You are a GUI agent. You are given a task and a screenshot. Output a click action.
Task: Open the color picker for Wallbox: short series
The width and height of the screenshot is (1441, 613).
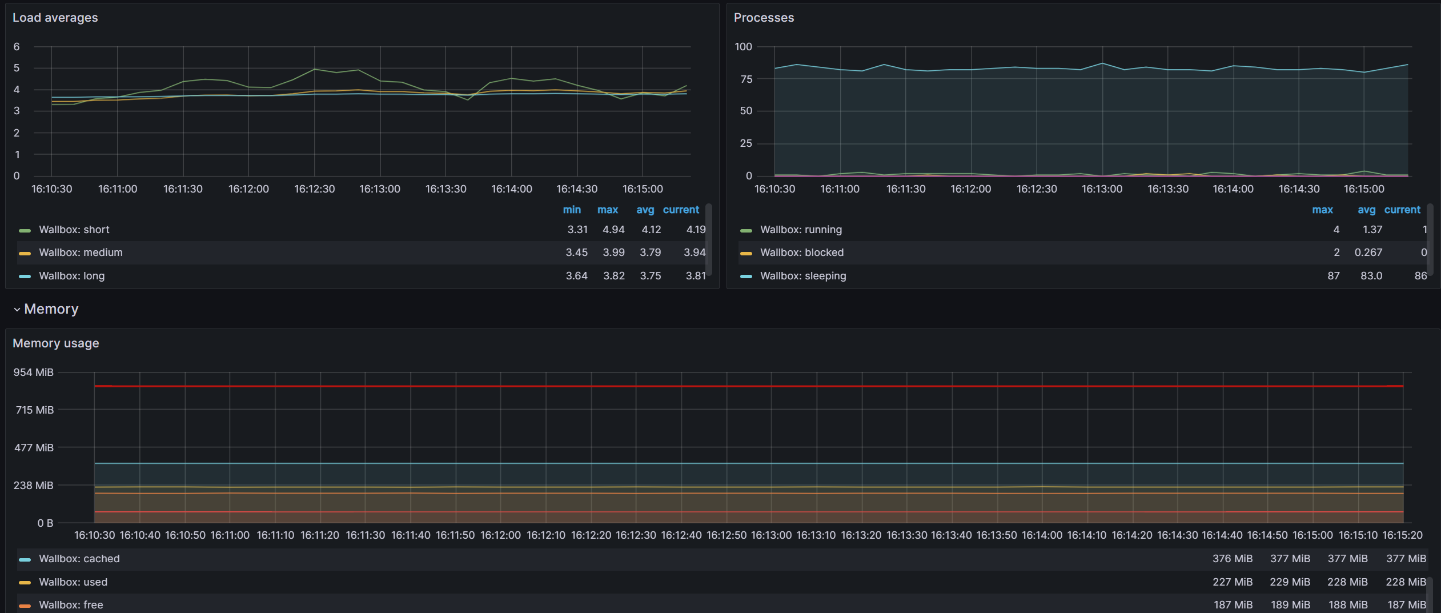[25, 229]
